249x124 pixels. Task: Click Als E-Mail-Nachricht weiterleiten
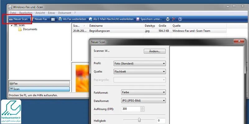coord(111,19)
